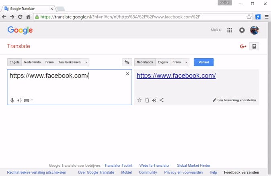The image size is (271, 176).
Task: Focus the source text input box
Action: [70, 87]
